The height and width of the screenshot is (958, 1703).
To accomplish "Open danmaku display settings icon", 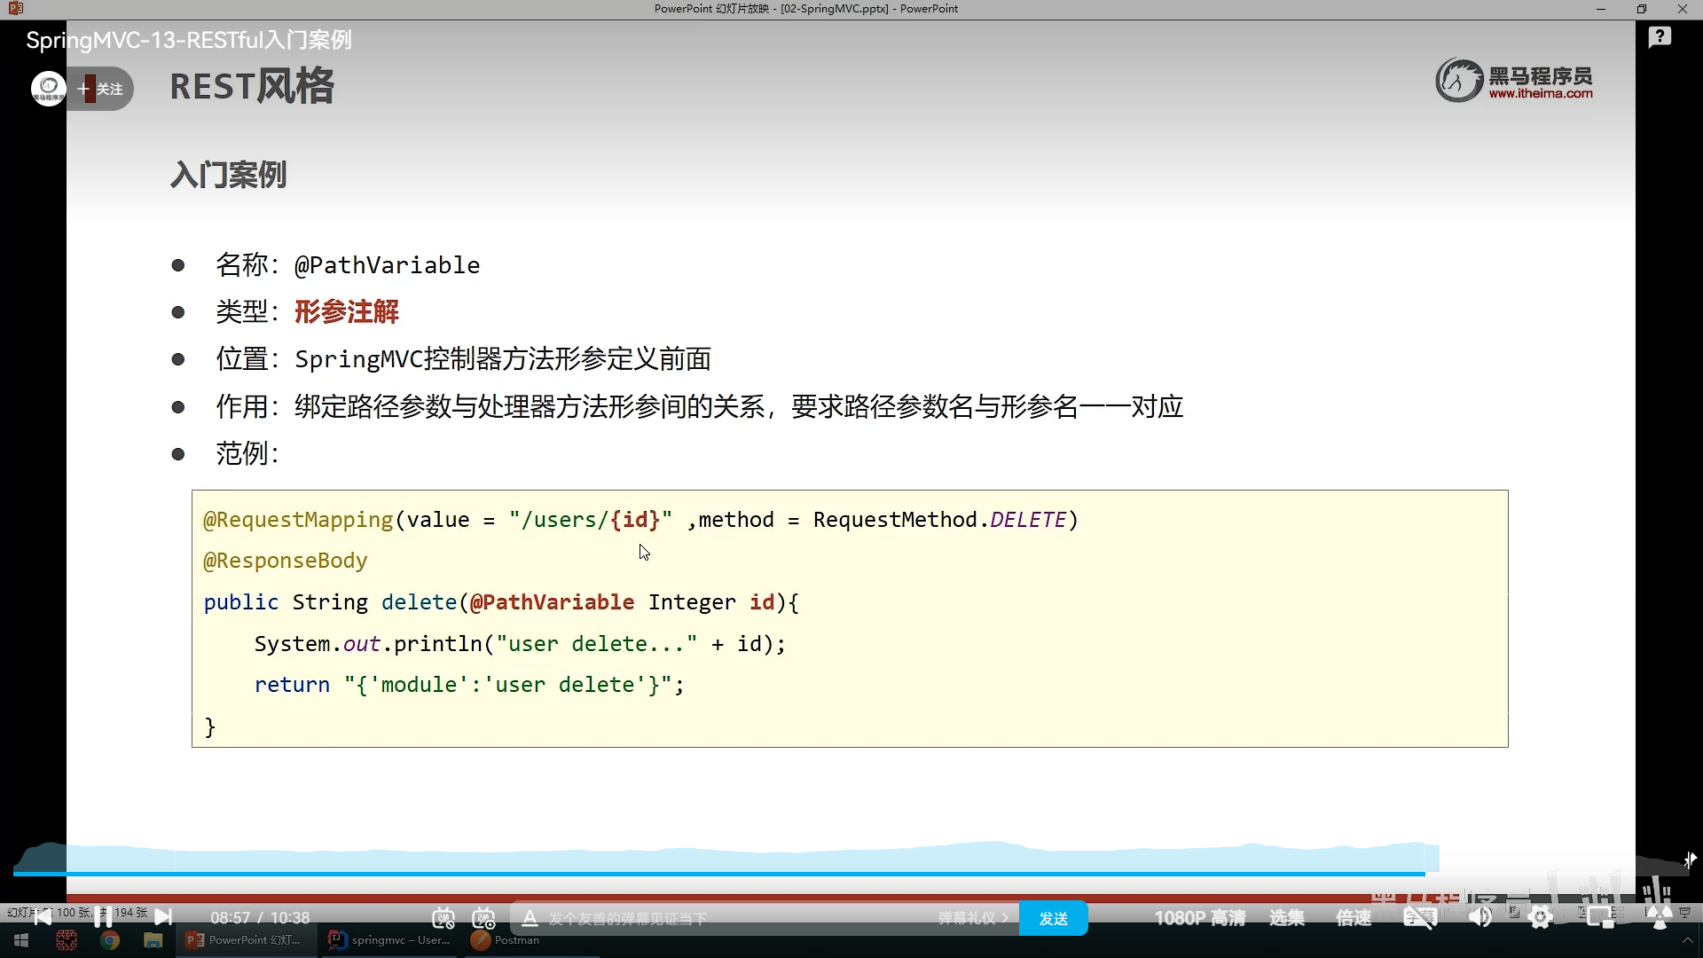I will pyautogui.click(x=483, y=918).
